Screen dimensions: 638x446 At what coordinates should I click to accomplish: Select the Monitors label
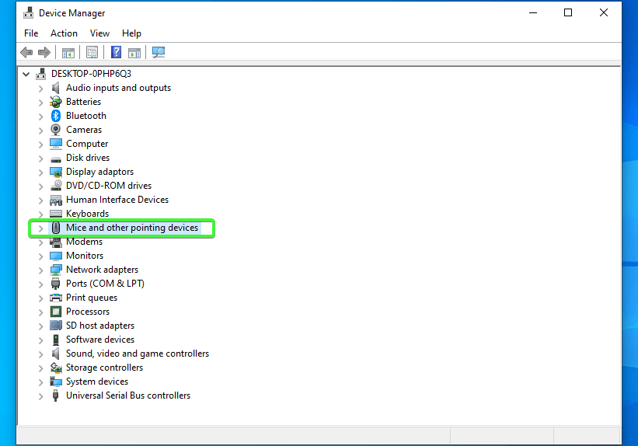click(85, 256)
